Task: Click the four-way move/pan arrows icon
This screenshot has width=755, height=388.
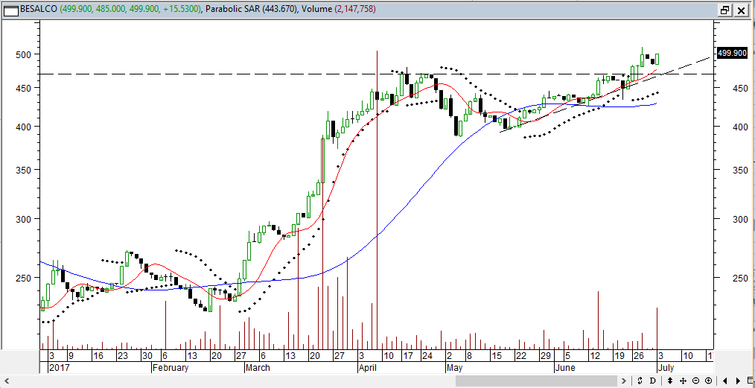Action: point(684,381)
